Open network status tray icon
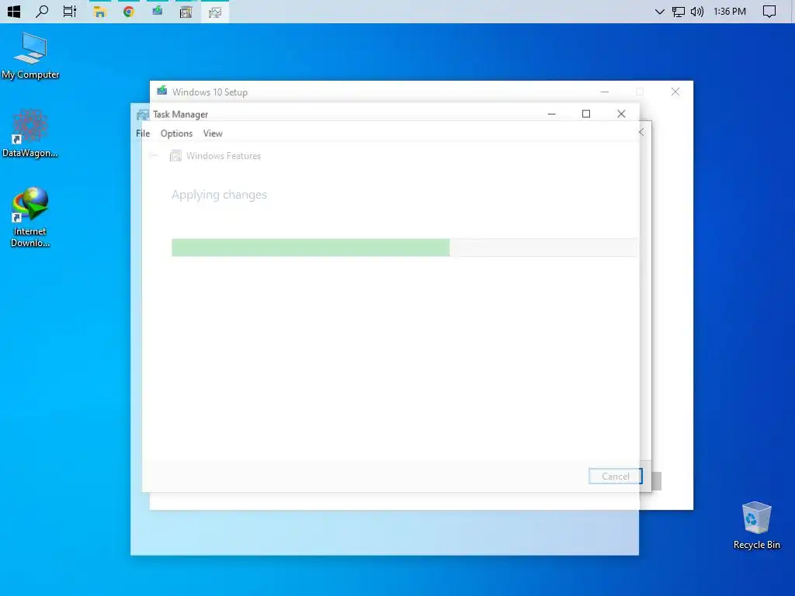This screenshot has height=596, width=795. point(679,12)
